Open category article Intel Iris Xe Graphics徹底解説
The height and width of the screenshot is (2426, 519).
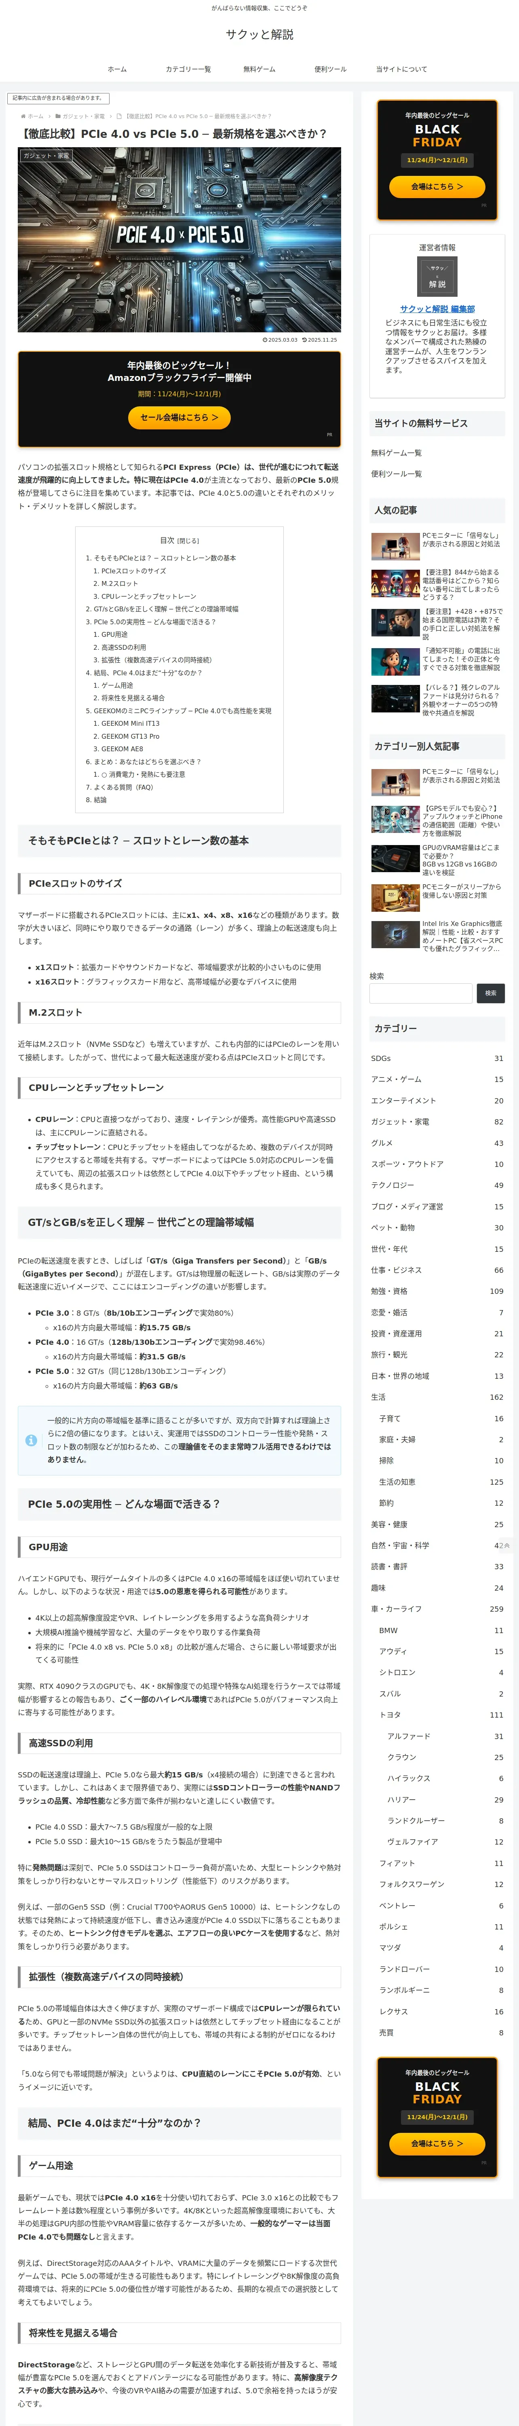click(437, 936)
